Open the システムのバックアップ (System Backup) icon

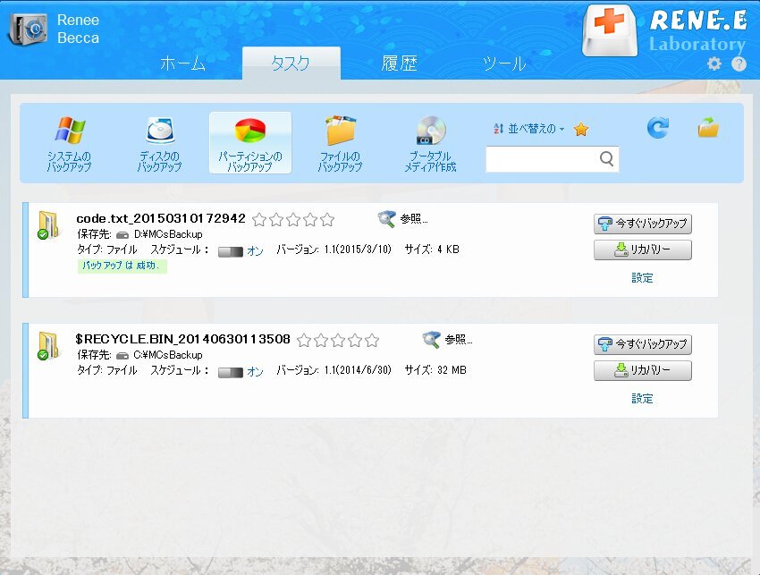tap(71, 130)
